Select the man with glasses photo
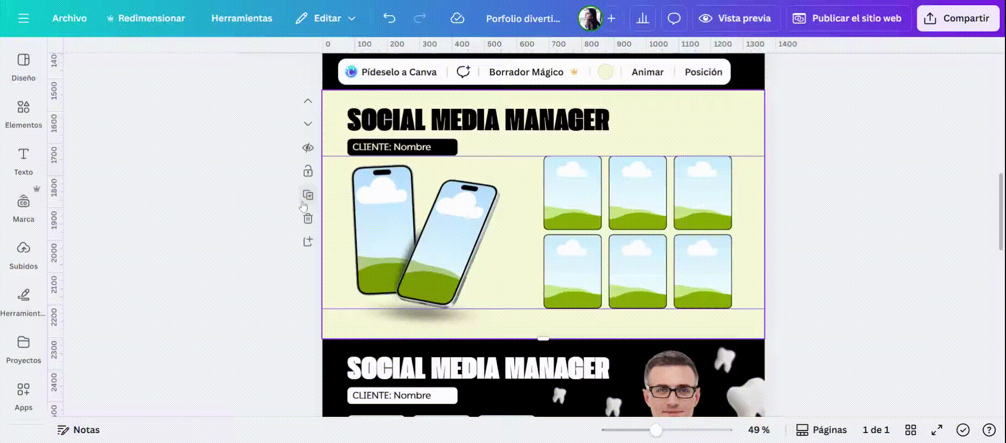The height and width of the screenshot is (443, 1006). click(671, 384)
